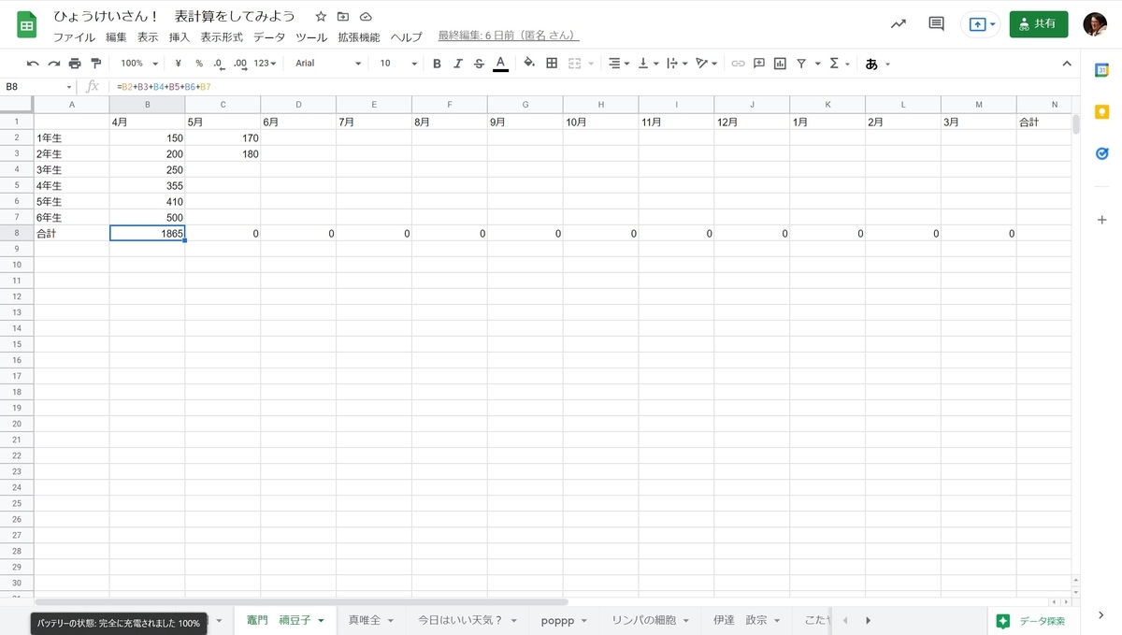The width and height of the screenshot is (1122, 635).
Task: Switch to the poppp sheet tab
Action: click(558, 620)
